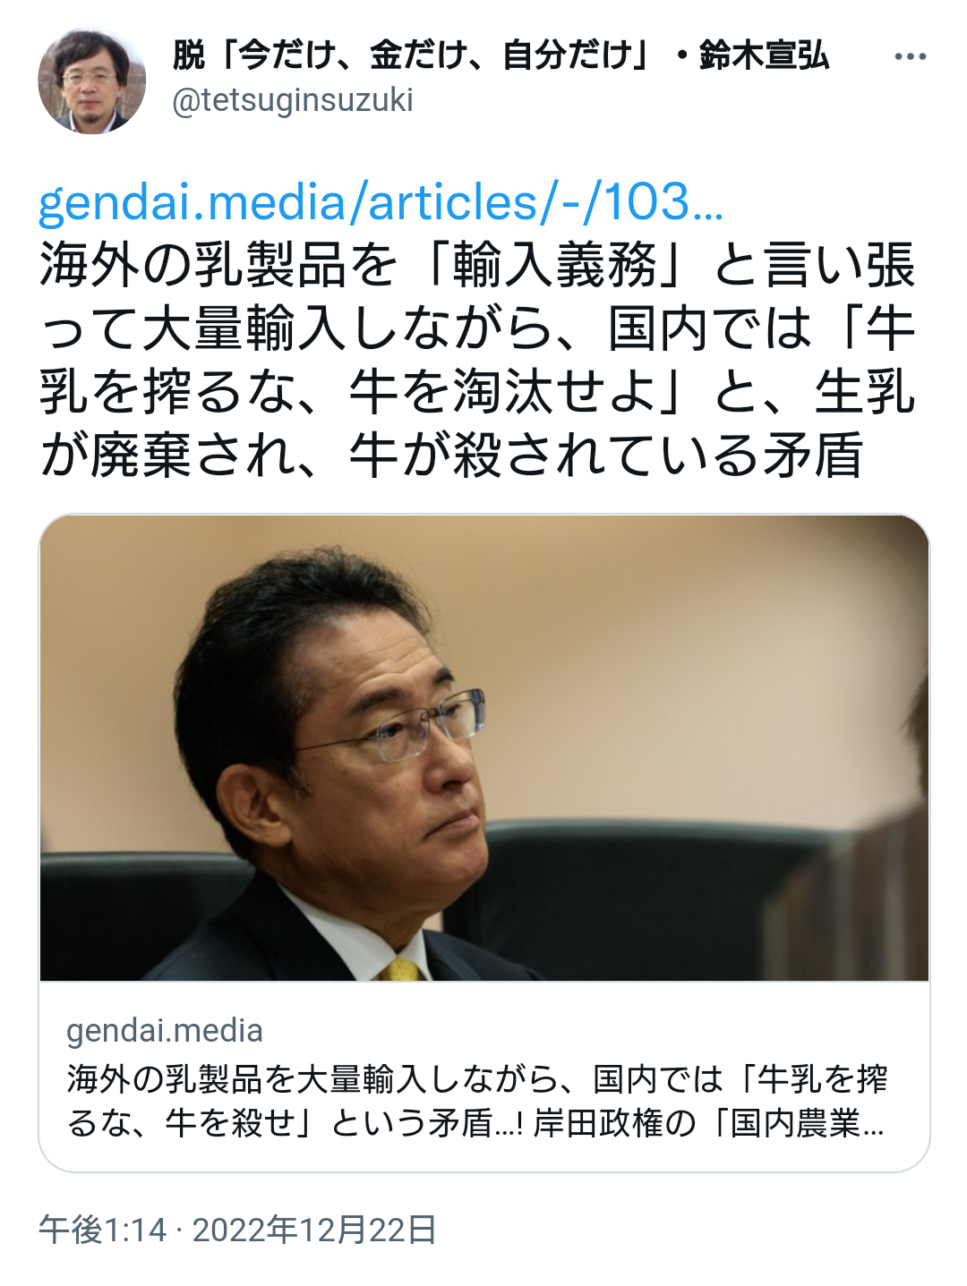The width and height of the screenshot is (967, 1286).
Task: Open the three-dot more options menu
Action: click(x=910, y=56)
